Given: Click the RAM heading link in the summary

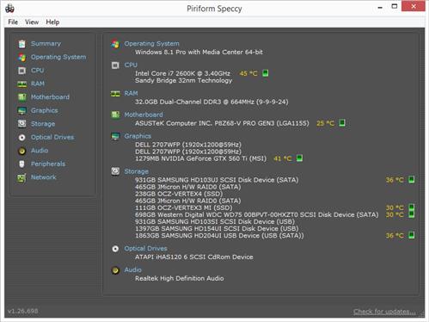Looking at the screenshot, I should pos(131,93).
